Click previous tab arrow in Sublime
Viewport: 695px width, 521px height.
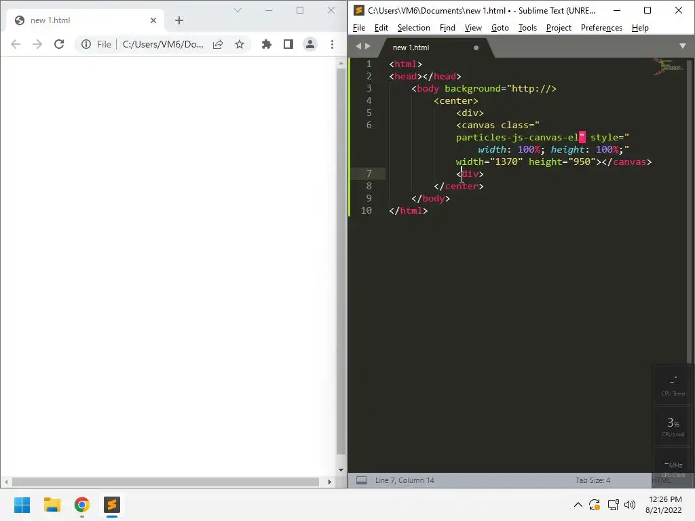358,46
